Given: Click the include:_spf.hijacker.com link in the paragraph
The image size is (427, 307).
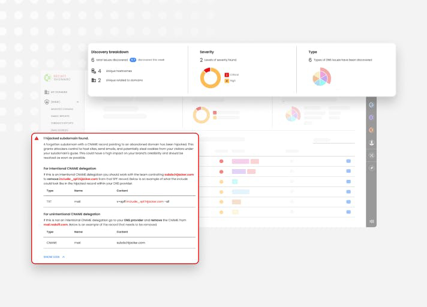Looking at the screenshot, I should (79, 179).
